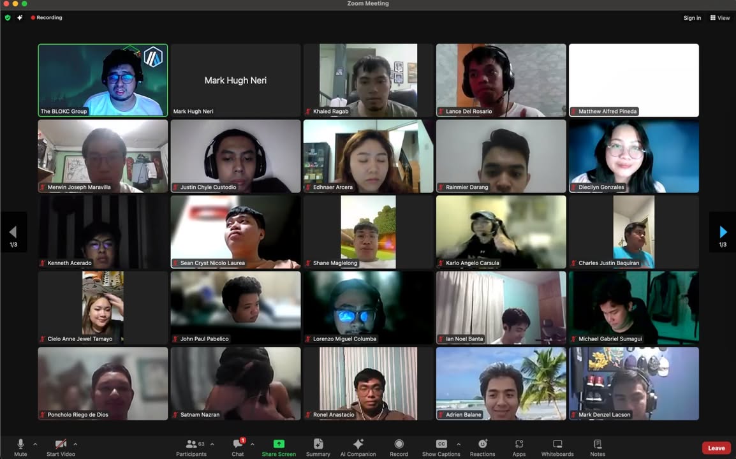
Task: Open the View layout menu
Action: point(720,18)
